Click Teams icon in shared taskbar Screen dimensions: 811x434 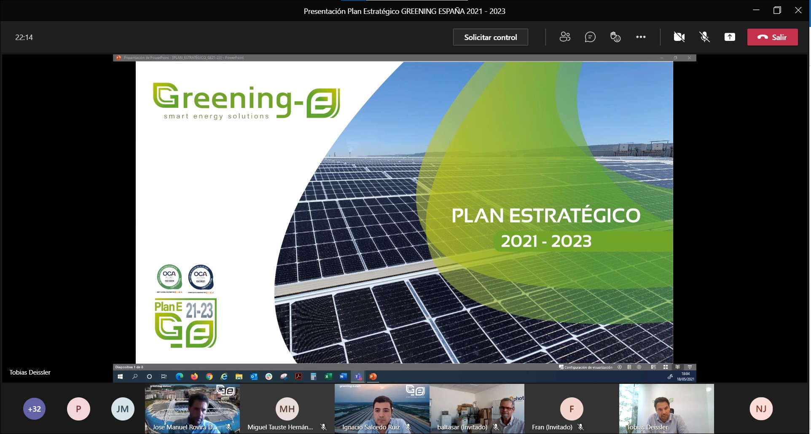pos(358,377)
